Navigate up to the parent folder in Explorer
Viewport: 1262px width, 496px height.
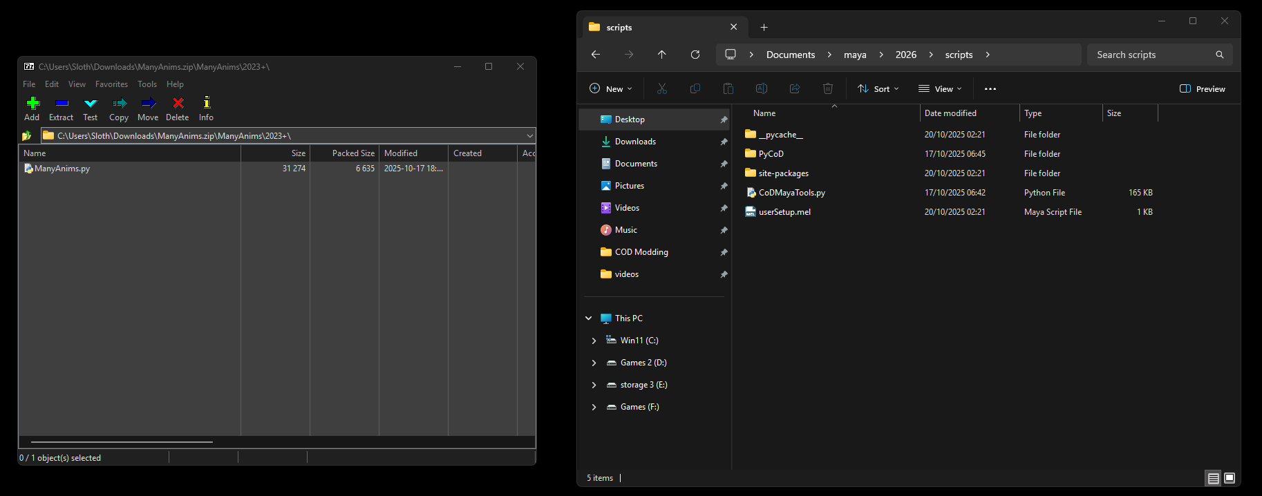pos(661,55)
